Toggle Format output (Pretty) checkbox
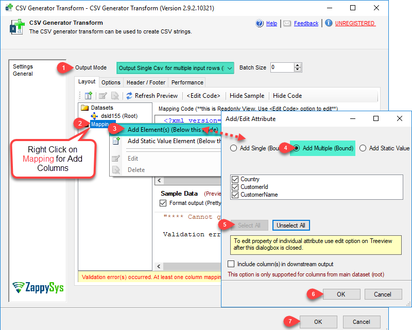 click(163, 203)
